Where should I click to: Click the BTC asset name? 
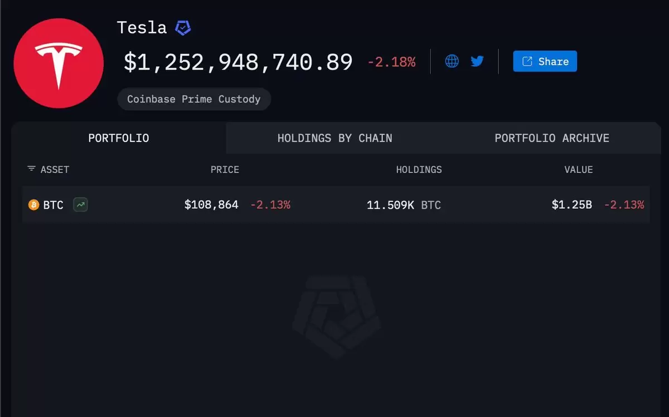click(x=54, y=205)
